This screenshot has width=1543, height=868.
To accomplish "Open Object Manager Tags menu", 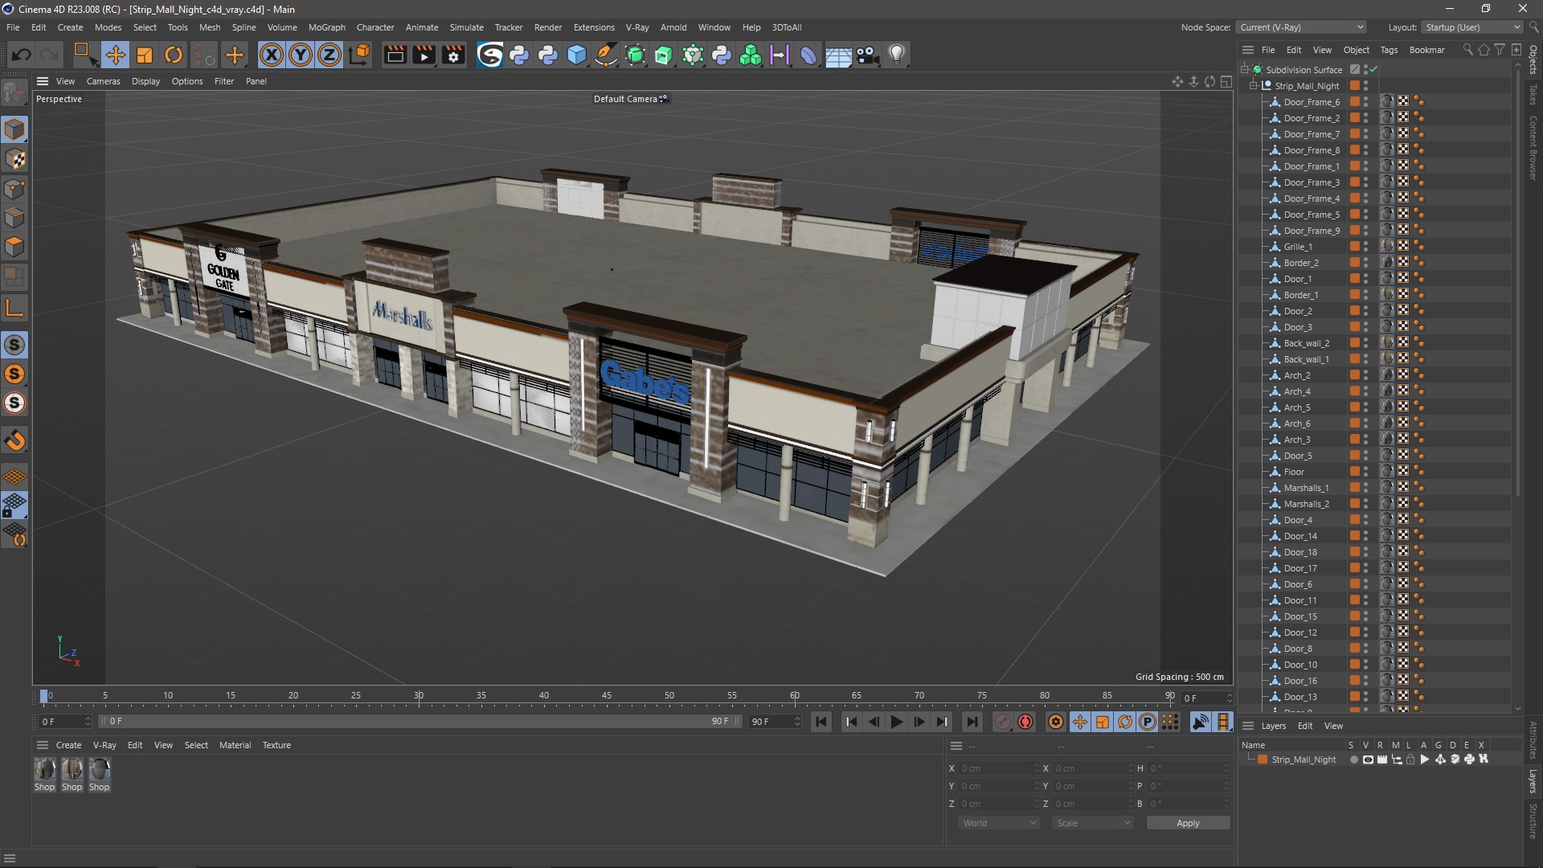I will (1389, 50).
